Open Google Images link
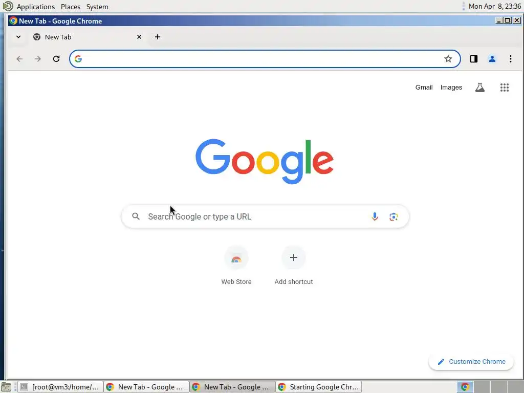 point(451,87)
